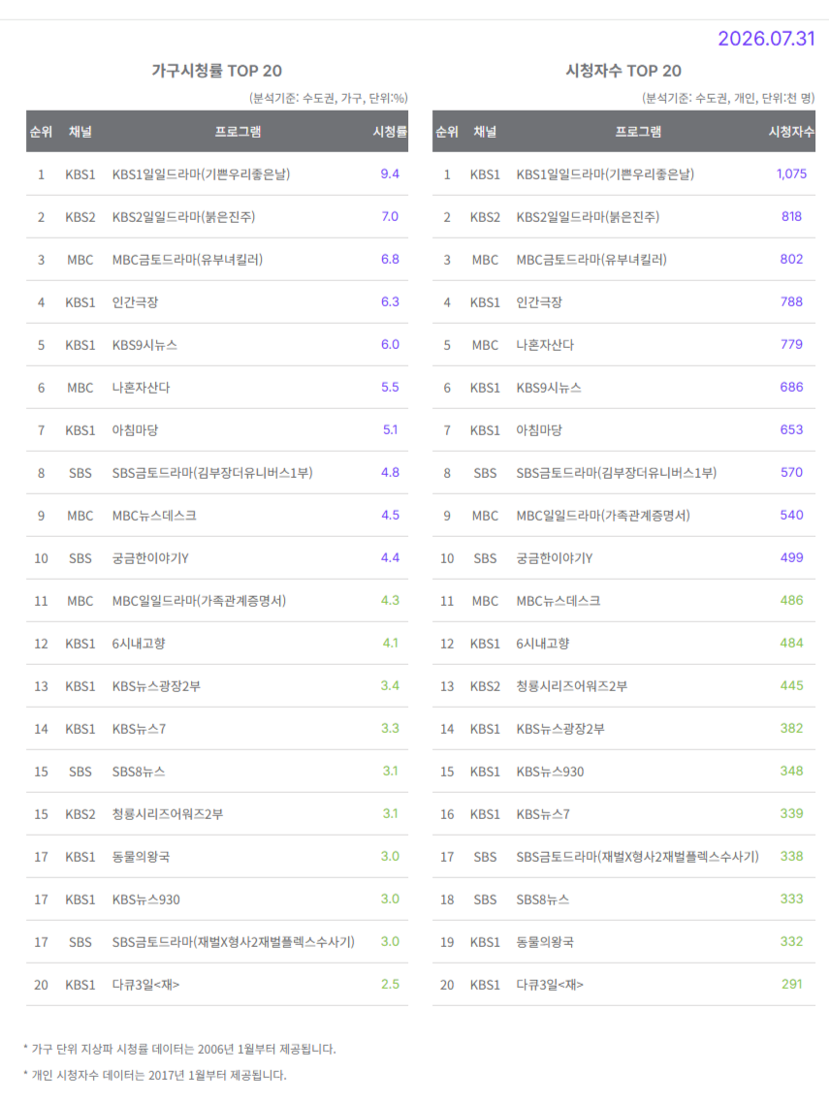Click the viewer count 338

[x=791, y=856]
